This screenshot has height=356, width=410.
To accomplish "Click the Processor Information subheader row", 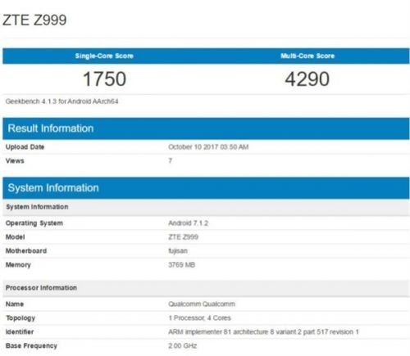I will coord(206,288).
